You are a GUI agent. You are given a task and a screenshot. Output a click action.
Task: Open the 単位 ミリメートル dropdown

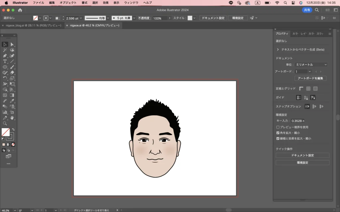[311, 65]
